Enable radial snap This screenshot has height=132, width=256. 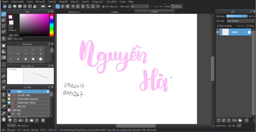78,7
